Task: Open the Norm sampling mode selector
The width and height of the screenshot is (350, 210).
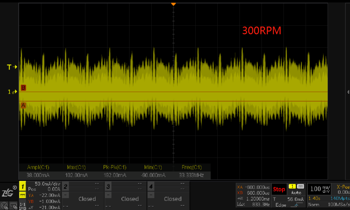Action: [314, 205]
